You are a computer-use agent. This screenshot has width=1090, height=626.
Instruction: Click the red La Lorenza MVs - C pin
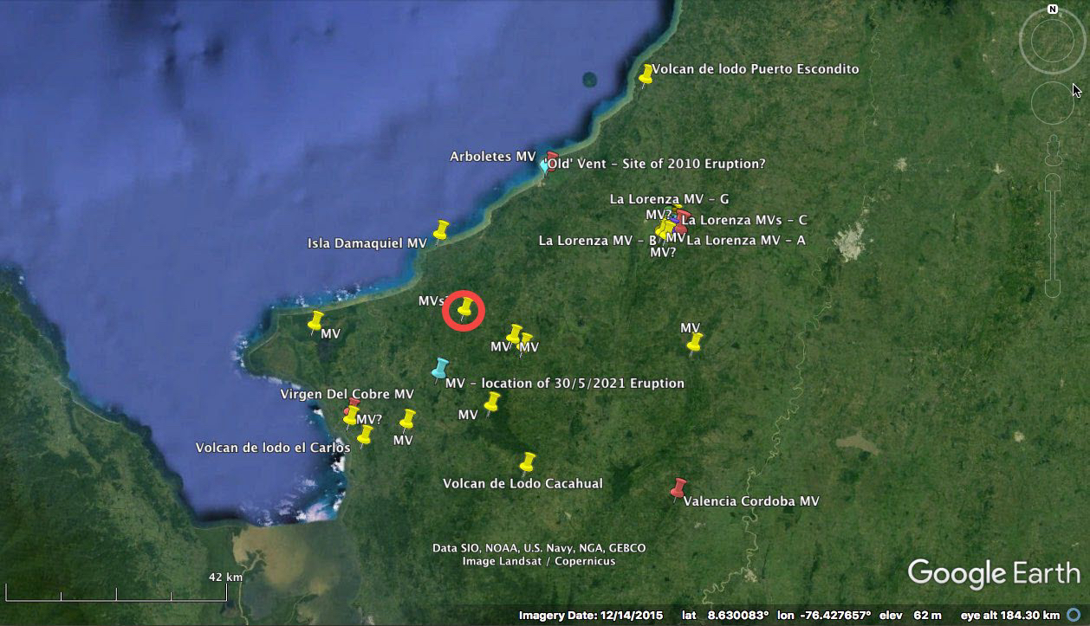[x=683, y=216]
